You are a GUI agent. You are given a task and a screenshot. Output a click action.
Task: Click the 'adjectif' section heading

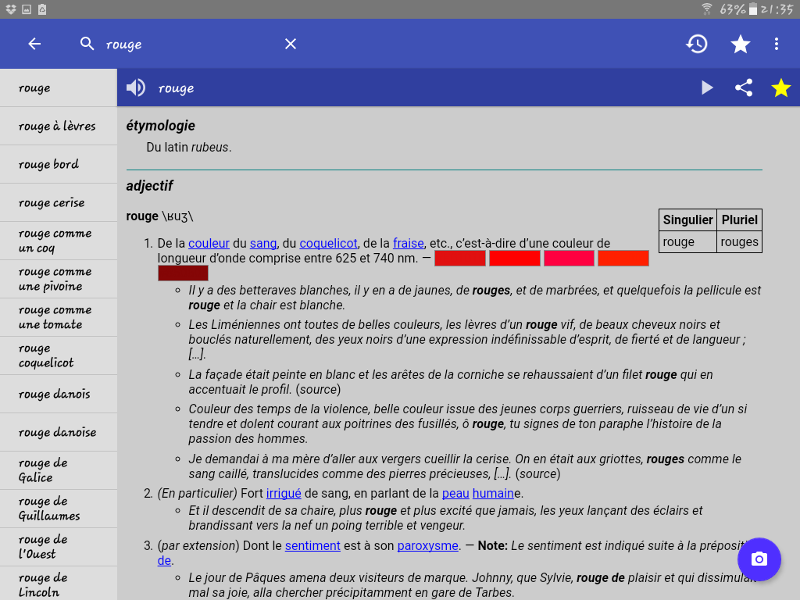click(x=149, y=186)
